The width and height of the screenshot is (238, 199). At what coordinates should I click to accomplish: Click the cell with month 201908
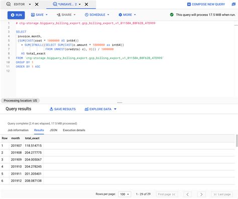pos(16,153)
